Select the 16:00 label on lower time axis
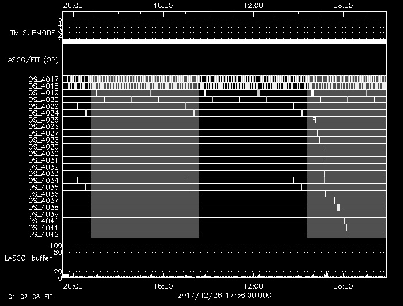This screenshot has width=403, height=306. [x=163, y=286]
